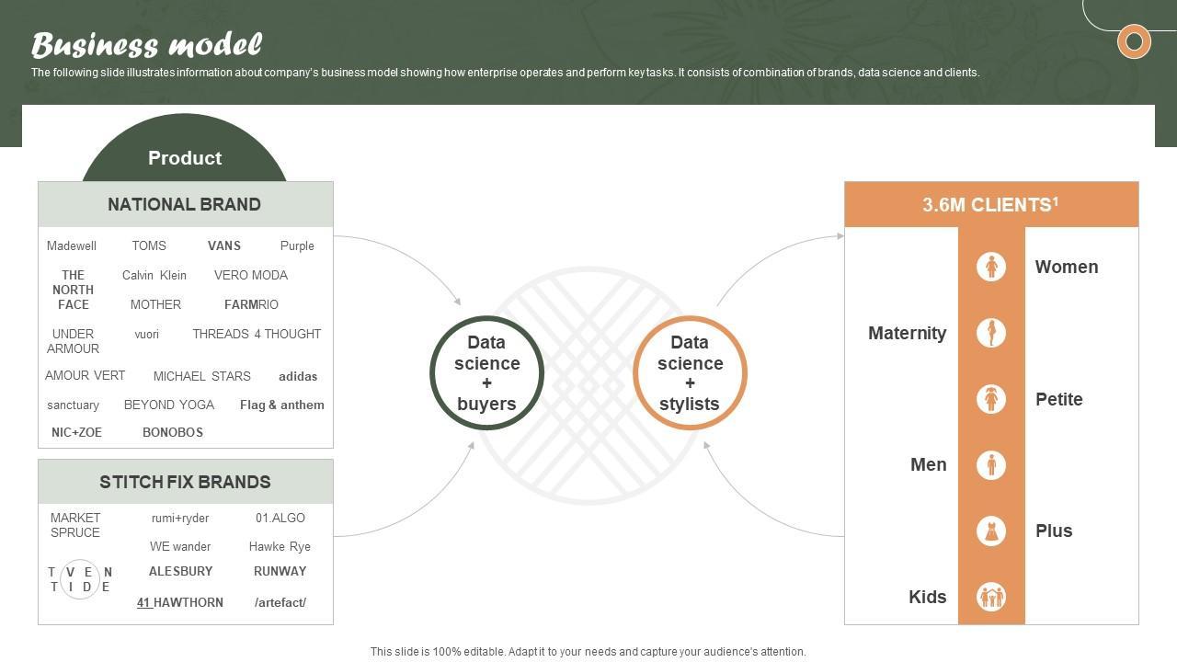
Task: Select the Maternity client label
Action: [x=908, y=333]
